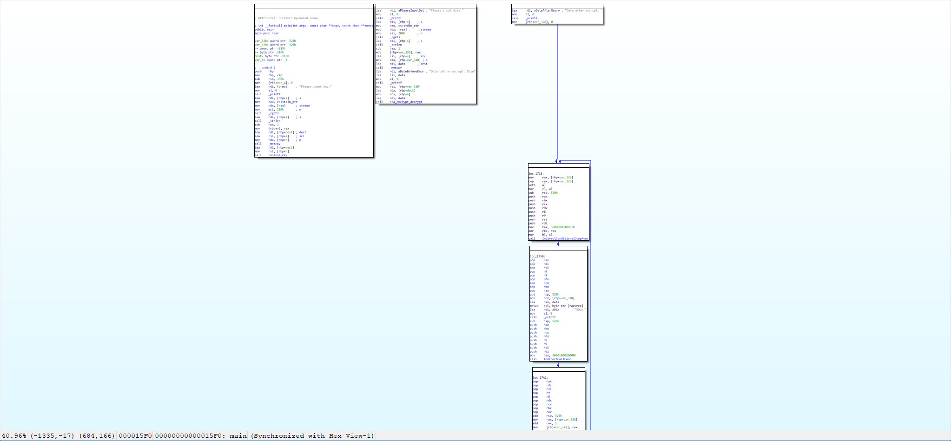
Task: Click 'mov [rbp+var_320], rax' instruction
Action: pos(398,52)
